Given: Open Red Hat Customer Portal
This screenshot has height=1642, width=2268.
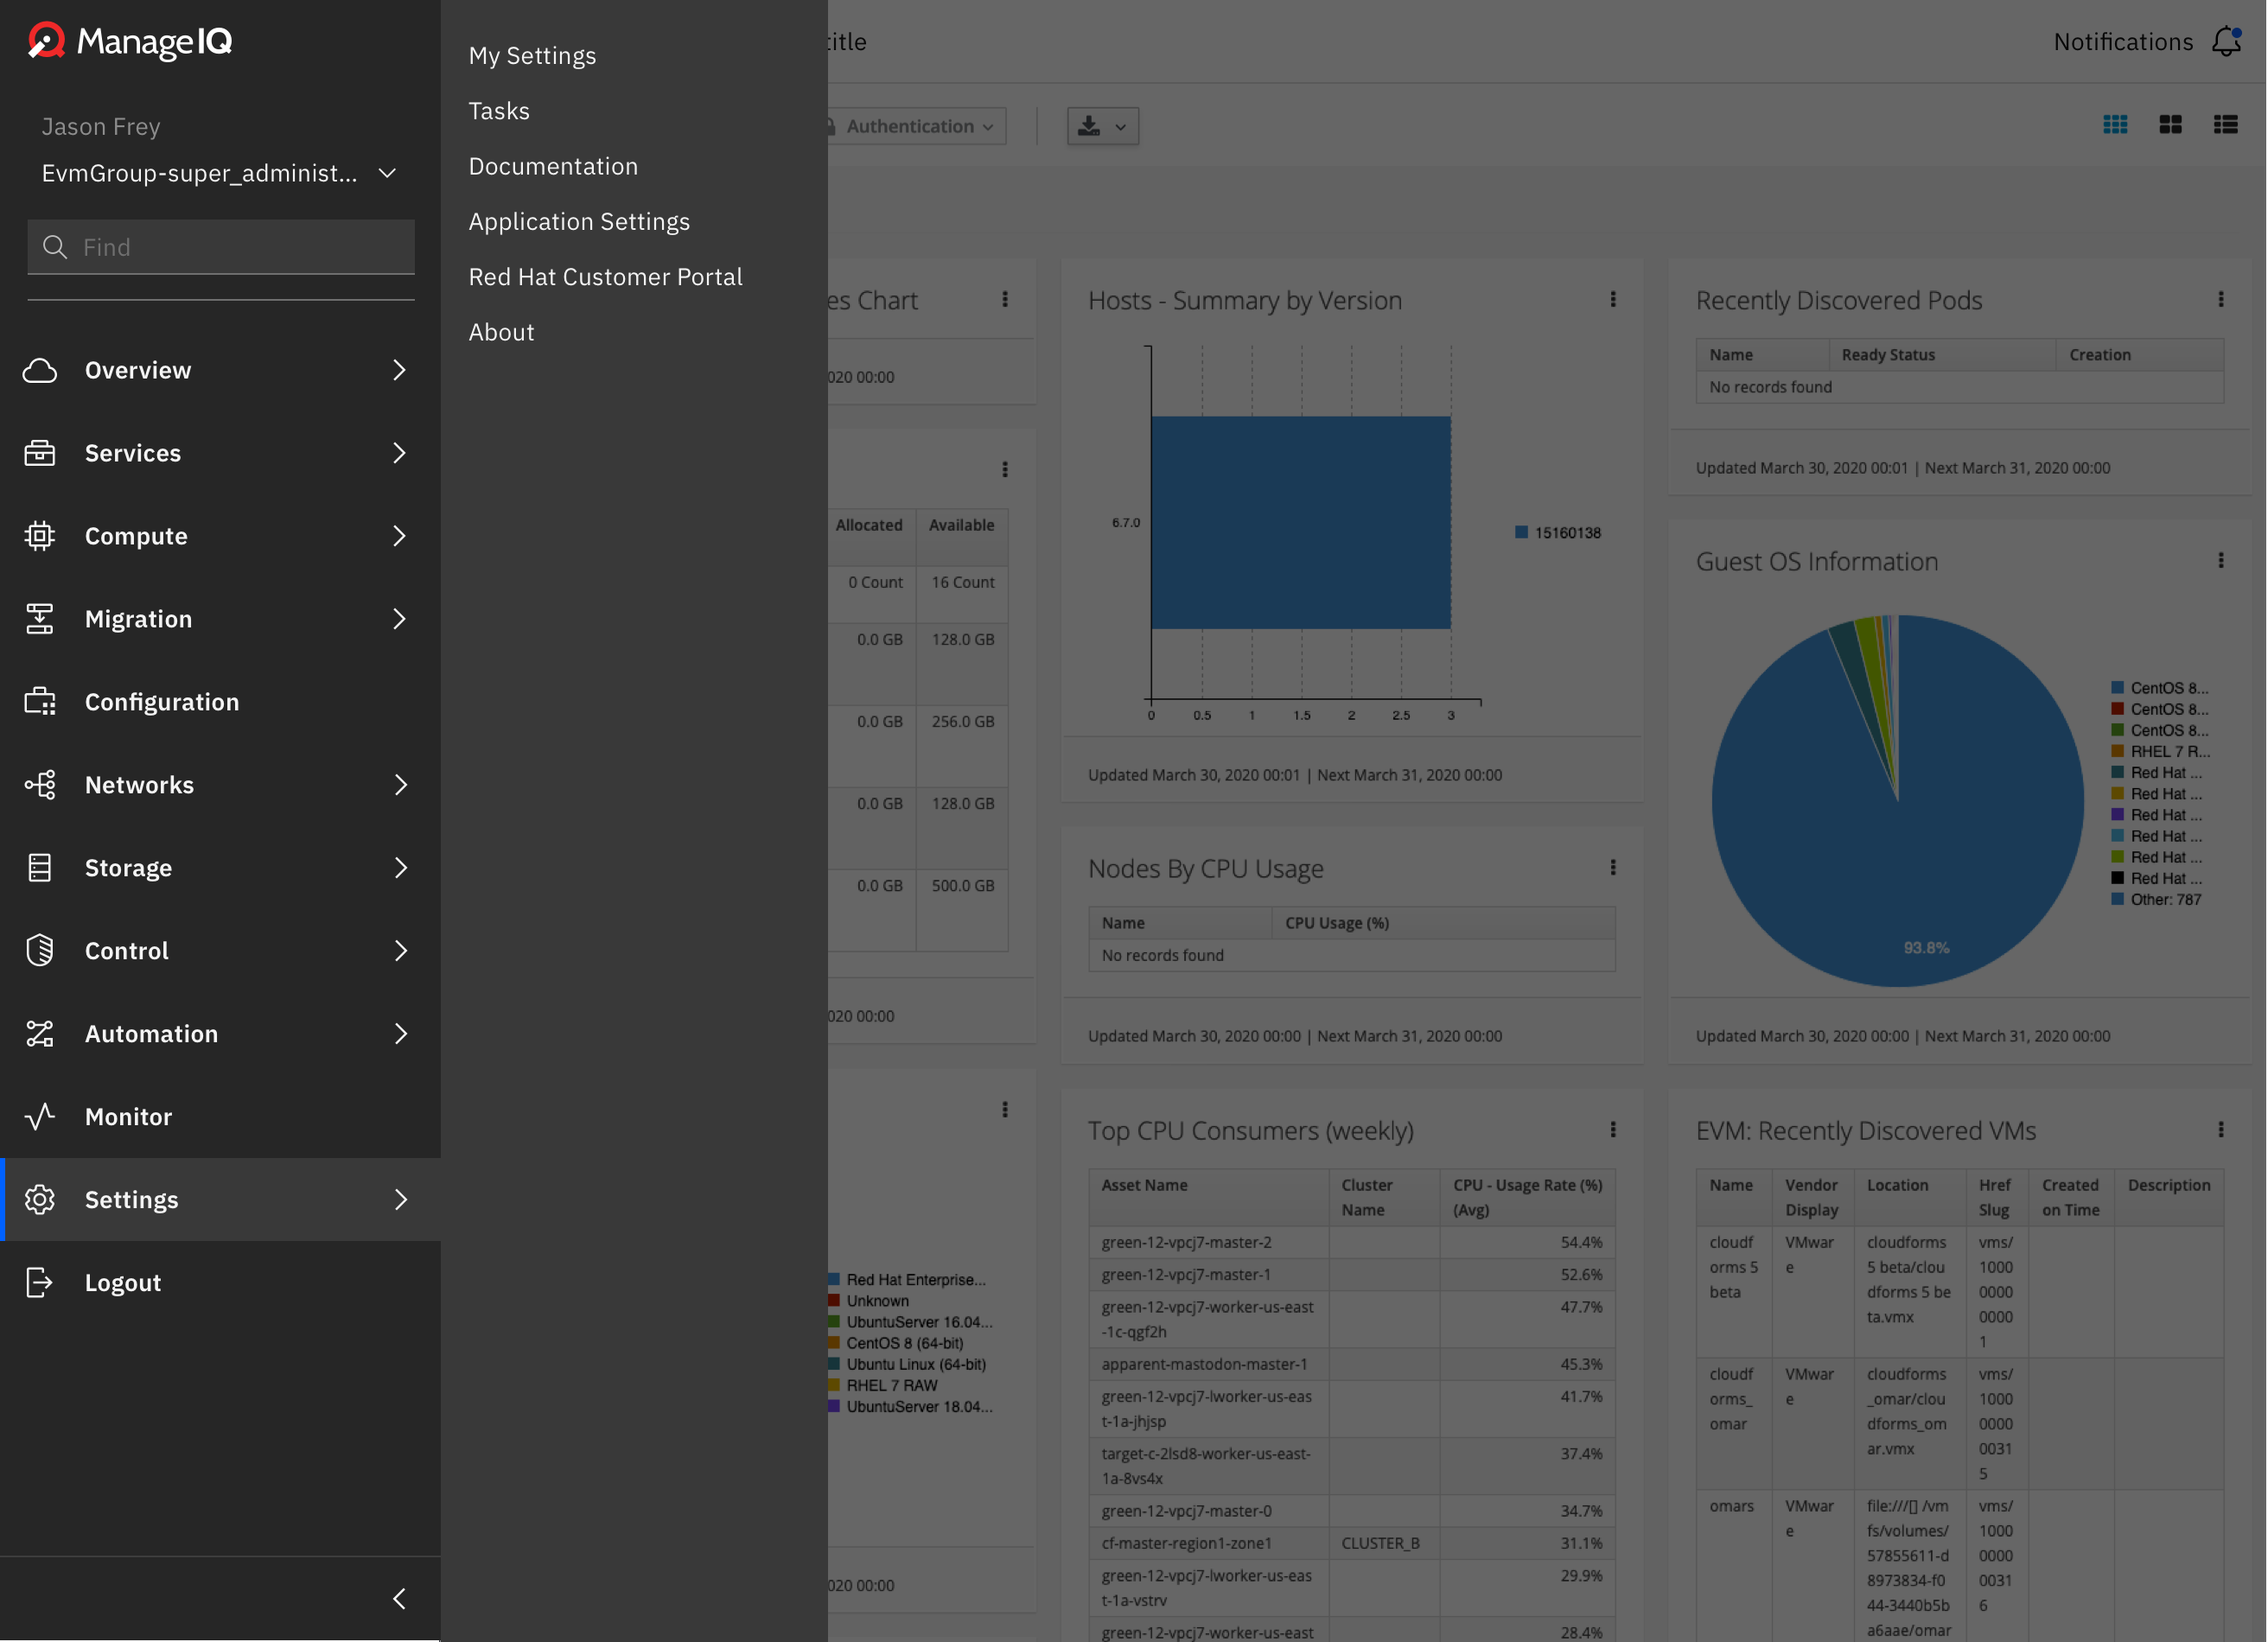Looking at the screenshot, I should coord(605,277).
